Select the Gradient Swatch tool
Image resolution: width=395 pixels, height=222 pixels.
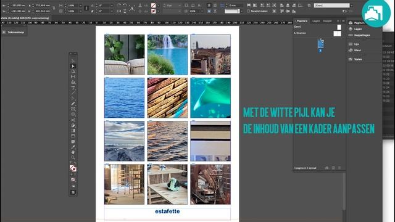pos(73,131)
